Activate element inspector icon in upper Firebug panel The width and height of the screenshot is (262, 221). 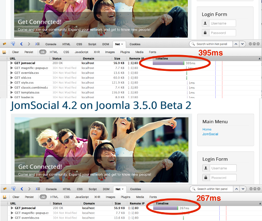coord(13,44)
